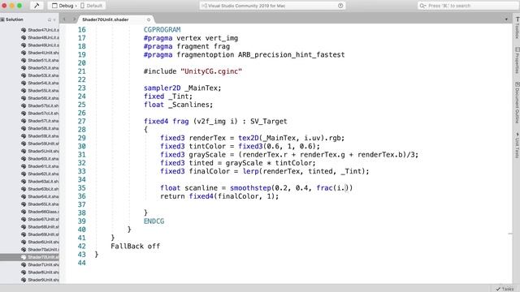This screenshot has width=520, height=292.
Task: Select Shader67Unlit in the solution tree
Action: click(43, 219)
